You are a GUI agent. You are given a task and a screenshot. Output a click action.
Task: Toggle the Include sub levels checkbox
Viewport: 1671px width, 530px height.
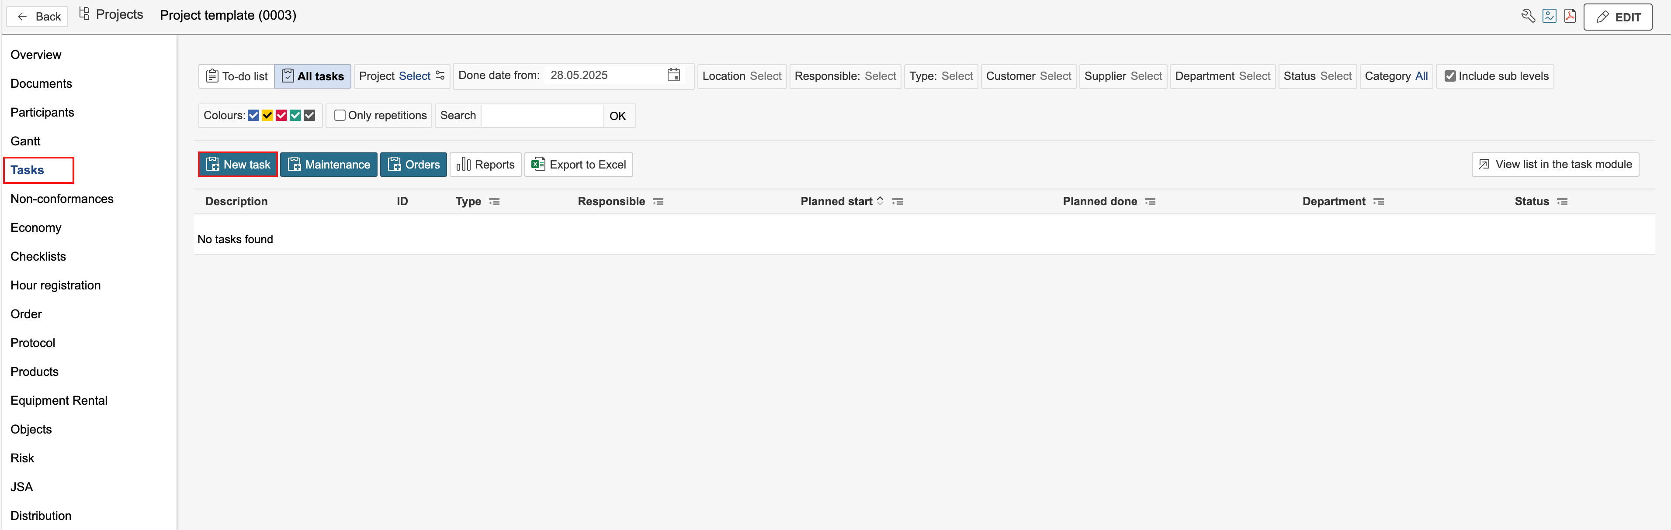[1450, 76]
